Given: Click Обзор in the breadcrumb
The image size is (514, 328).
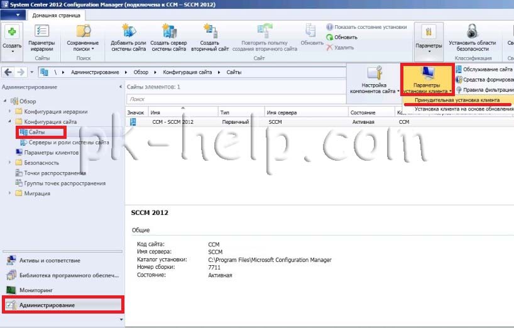Looking at the screenshot, I should (141, 72).
